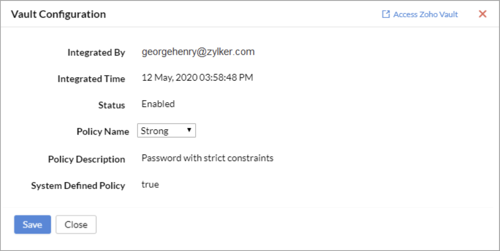Close the dialog with the red X icon
Viewport: 500px width, 251px height.
(x=482, y=14)
